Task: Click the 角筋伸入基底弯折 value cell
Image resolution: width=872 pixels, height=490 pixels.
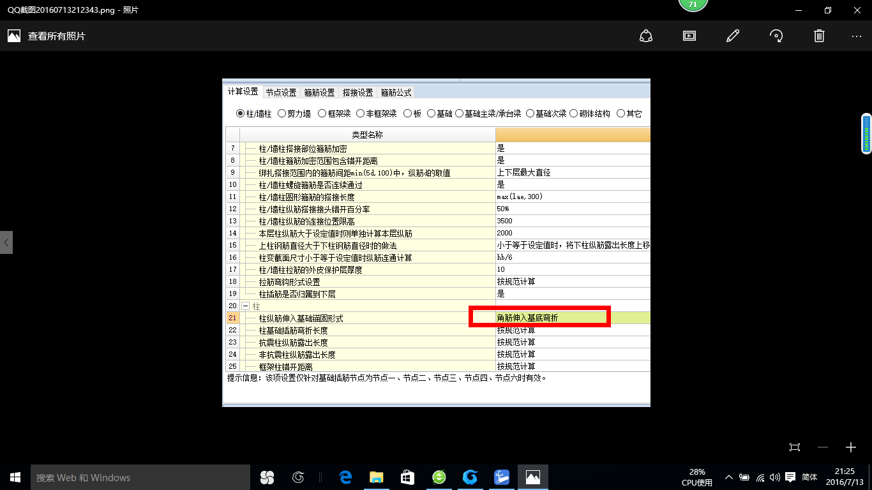Action: pyautogui.click(x=573, y=318)
